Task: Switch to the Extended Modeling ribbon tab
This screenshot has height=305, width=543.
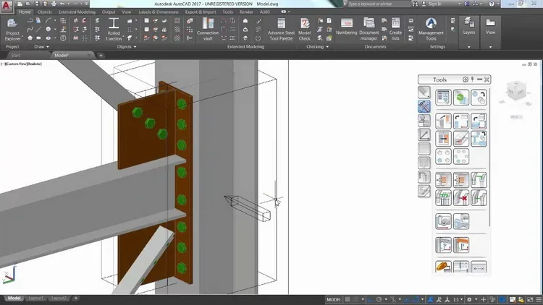Action: 77,12
